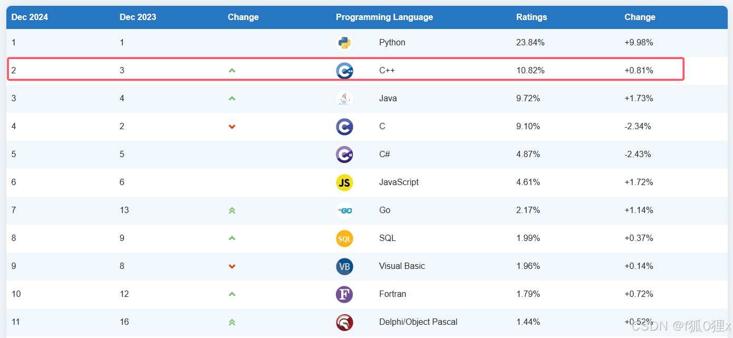Click Dec 2023 rank 16 in Delphi row

124,322
